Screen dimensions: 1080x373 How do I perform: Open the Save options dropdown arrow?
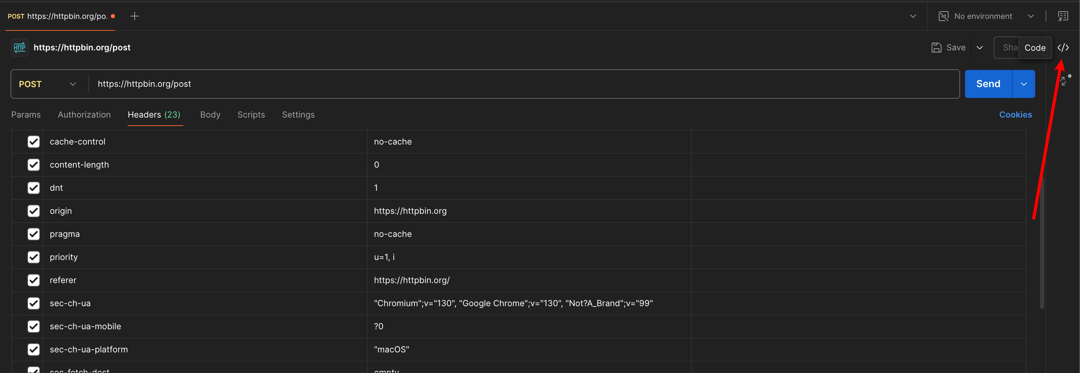click(x=980, y=48)
